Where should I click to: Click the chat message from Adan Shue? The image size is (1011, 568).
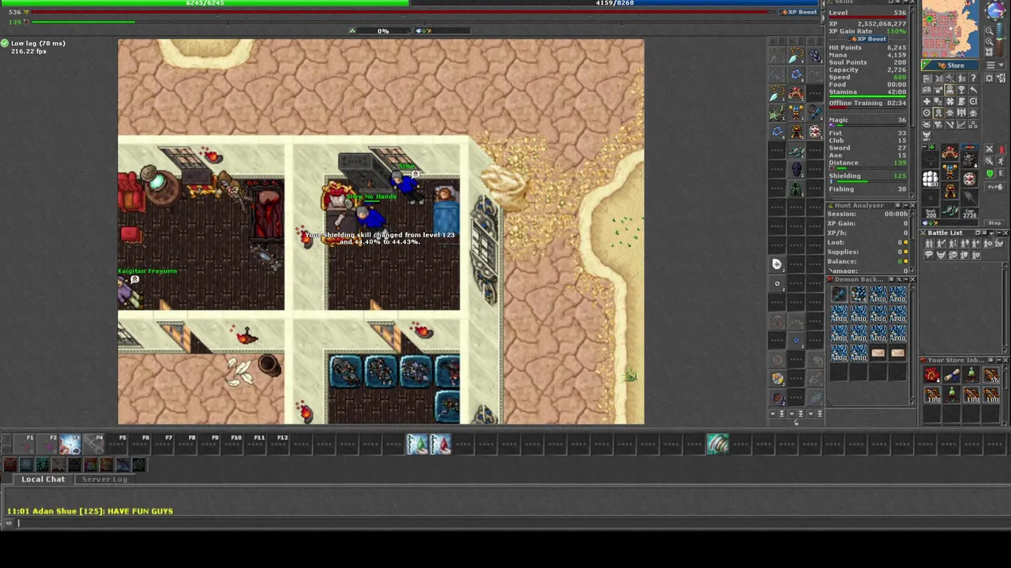coord(90,511)
